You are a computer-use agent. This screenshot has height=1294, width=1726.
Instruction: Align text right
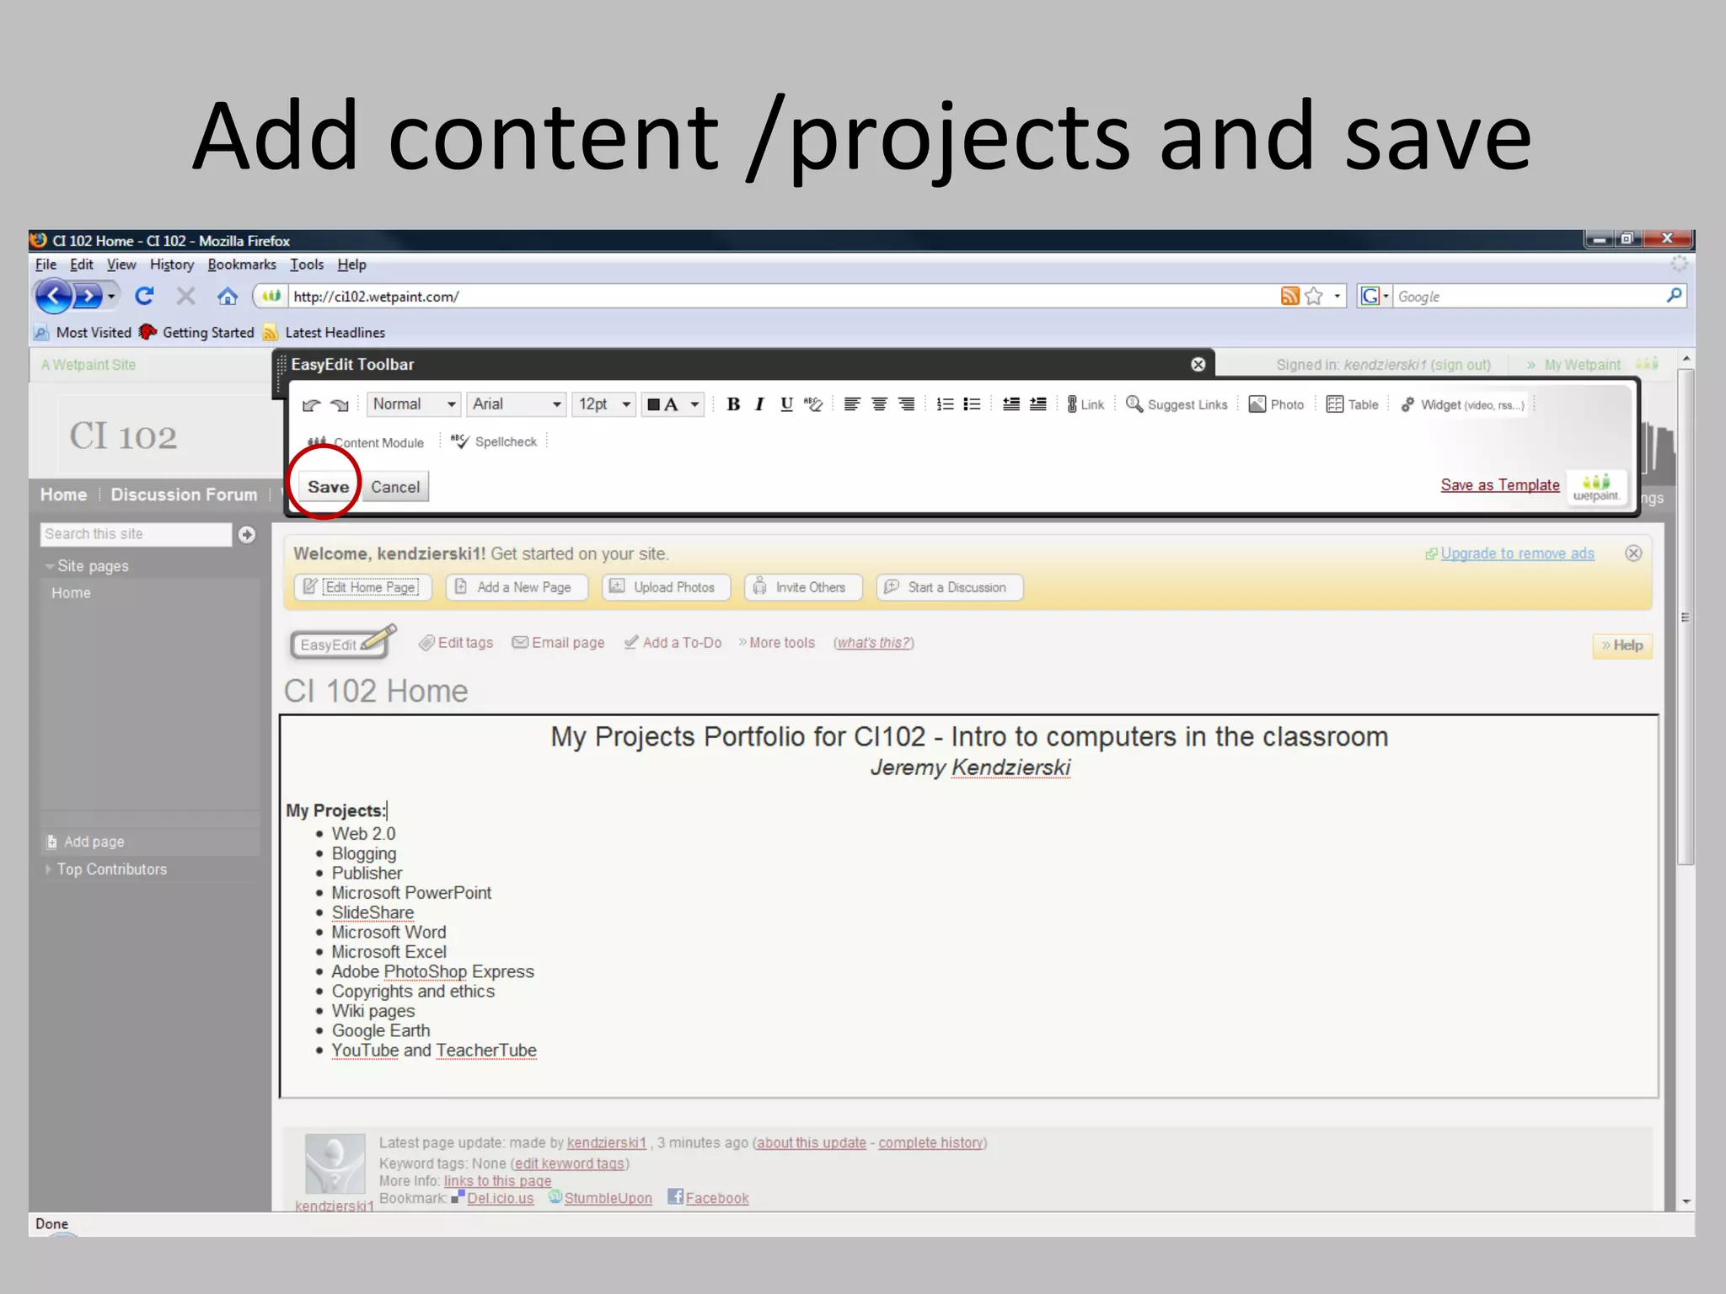coord(906,404)
